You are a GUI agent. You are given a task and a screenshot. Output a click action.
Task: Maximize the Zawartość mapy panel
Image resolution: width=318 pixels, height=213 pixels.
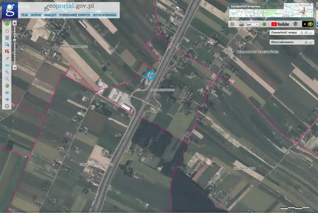click(x=306, y=32)
